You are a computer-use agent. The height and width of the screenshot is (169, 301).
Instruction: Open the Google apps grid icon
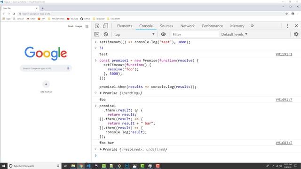pos(87,26)
